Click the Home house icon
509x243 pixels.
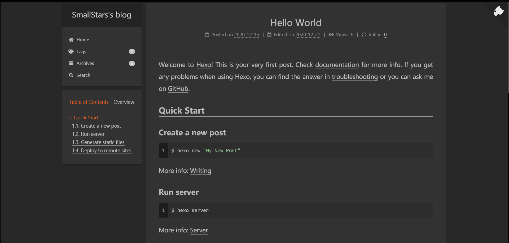click(x=71, y=40)
